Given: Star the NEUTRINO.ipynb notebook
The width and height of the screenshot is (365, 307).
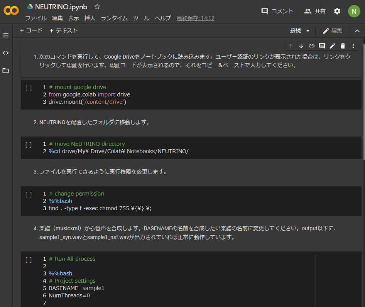Looking at the screenshot, I should (x=97, y=7).
